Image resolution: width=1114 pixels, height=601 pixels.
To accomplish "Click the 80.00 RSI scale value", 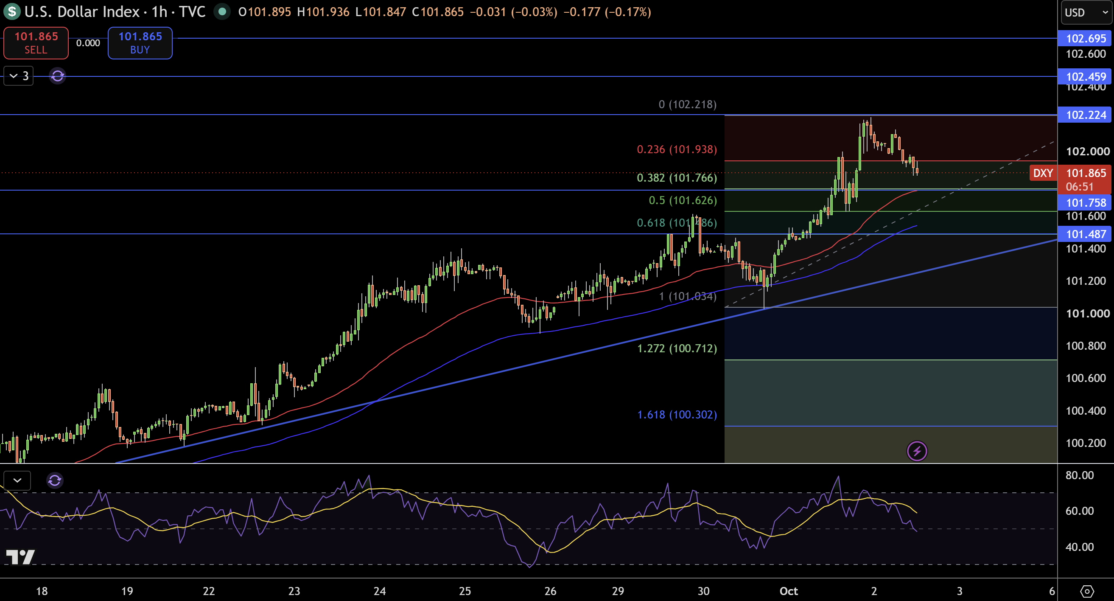I will coord(1079,475).
